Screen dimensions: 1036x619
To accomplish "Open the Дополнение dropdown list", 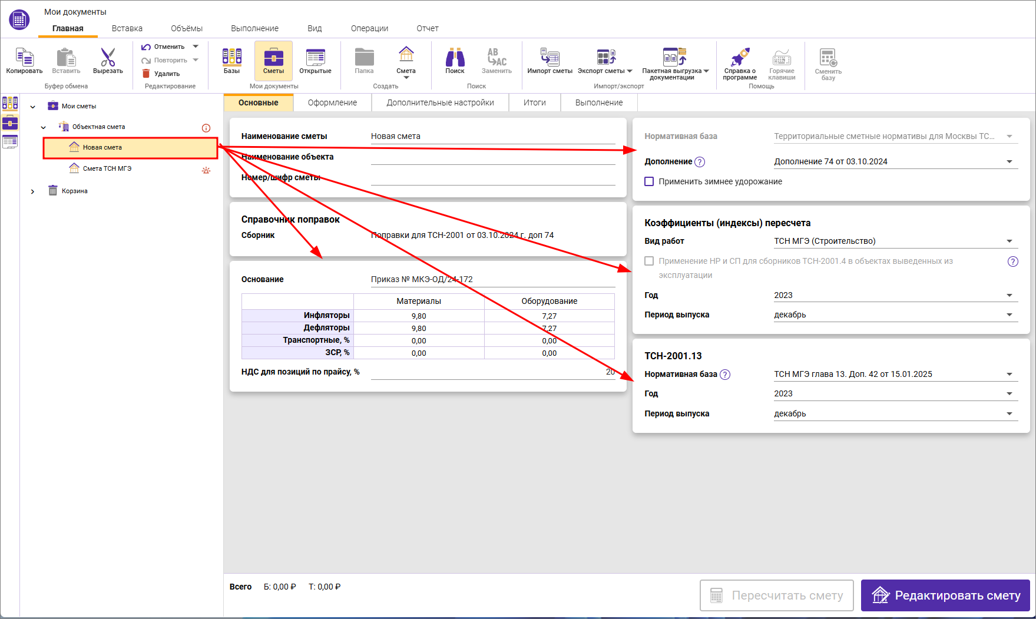I will (x=1009, y=161).
